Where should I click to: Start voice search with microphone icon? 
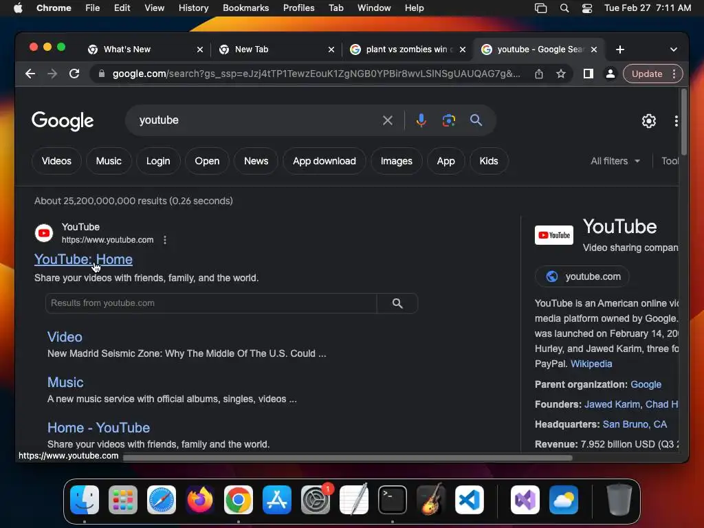421,120
